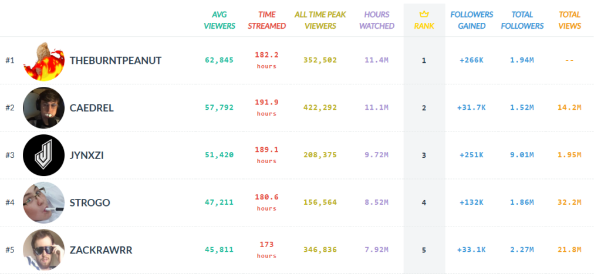The image size is (601, 274).
Task: Click Zackrawrr's profile photo
Action: (x=43, y=250)
